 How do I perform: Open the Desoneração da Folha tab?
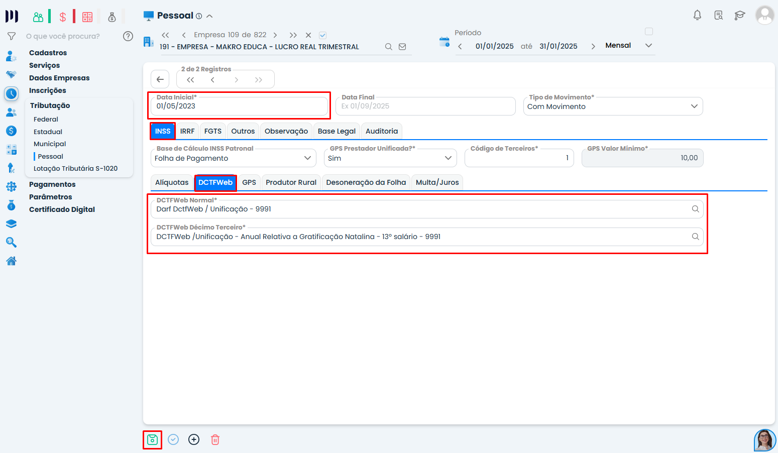point(366,182)
